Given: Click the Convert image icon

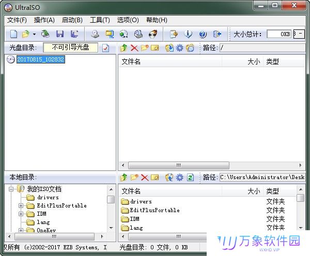Looking at the screenshot, I should [124, 34].
